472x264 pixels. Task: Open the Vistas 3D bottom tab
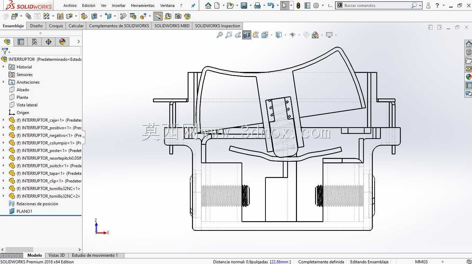coord(56,255)
